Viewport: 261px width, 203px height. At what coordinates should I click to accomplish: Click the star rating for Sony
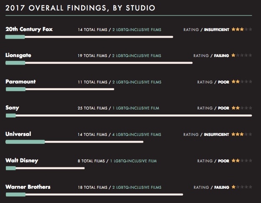tap(242, 108)
